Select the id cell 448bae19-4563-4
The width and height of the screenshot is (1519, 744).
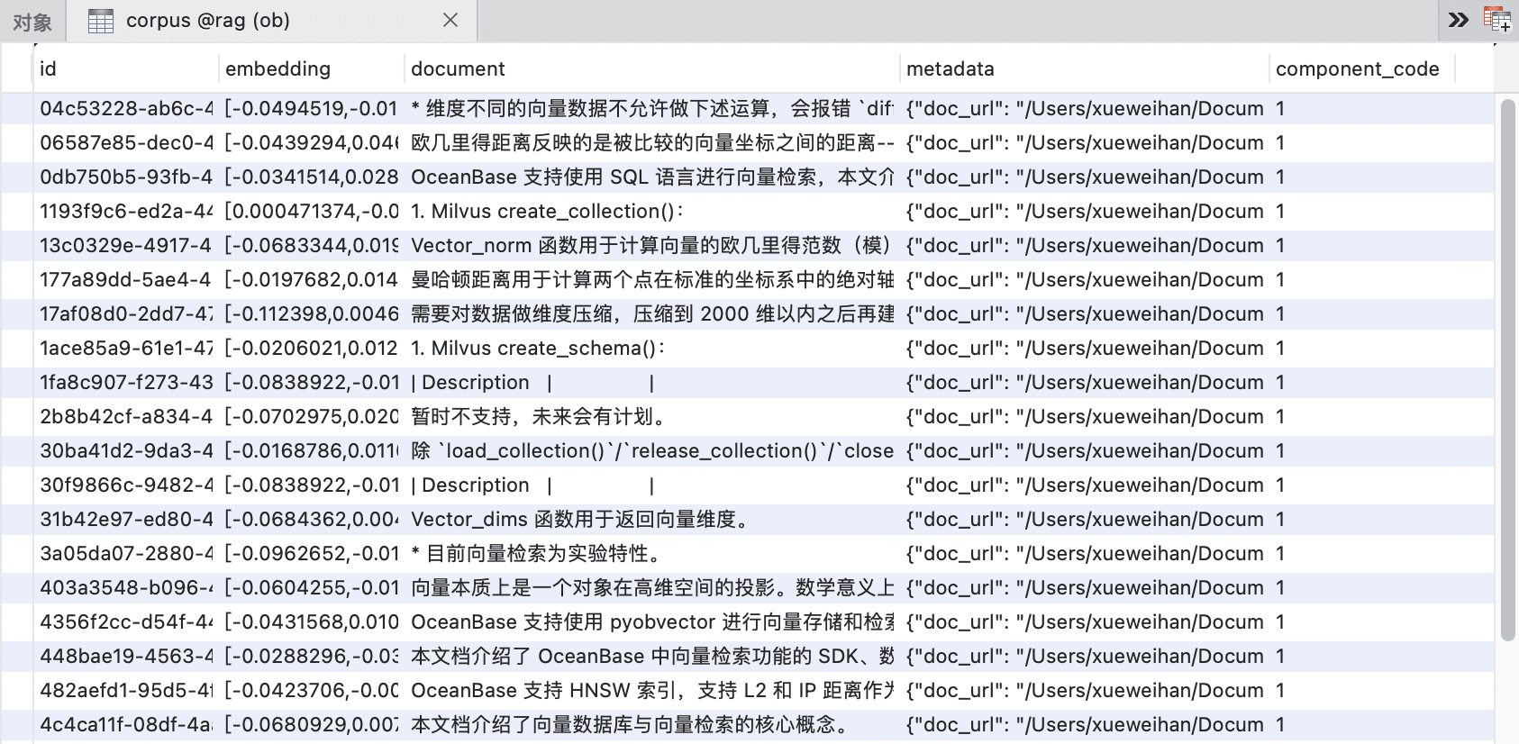(126, 656)
